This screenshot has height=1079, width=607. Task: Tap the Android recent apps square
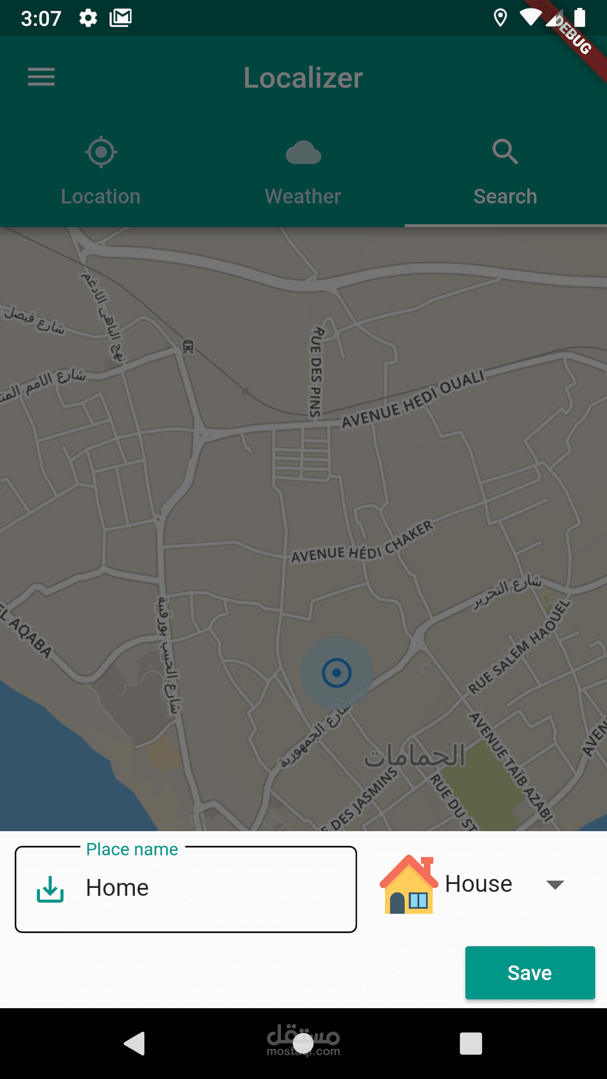tap(471, 1044)
